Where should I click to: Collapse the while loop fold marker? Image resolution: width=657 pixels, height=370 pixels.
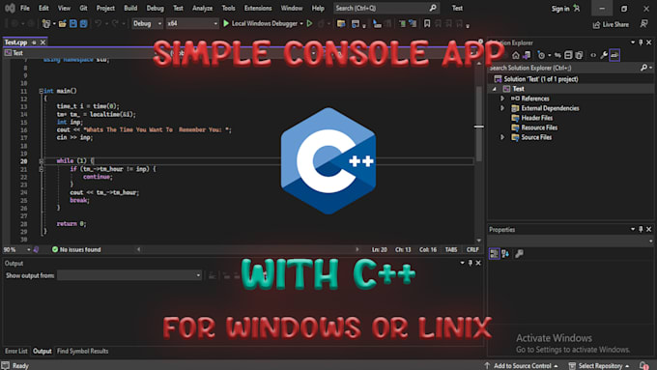pos(41,161)
